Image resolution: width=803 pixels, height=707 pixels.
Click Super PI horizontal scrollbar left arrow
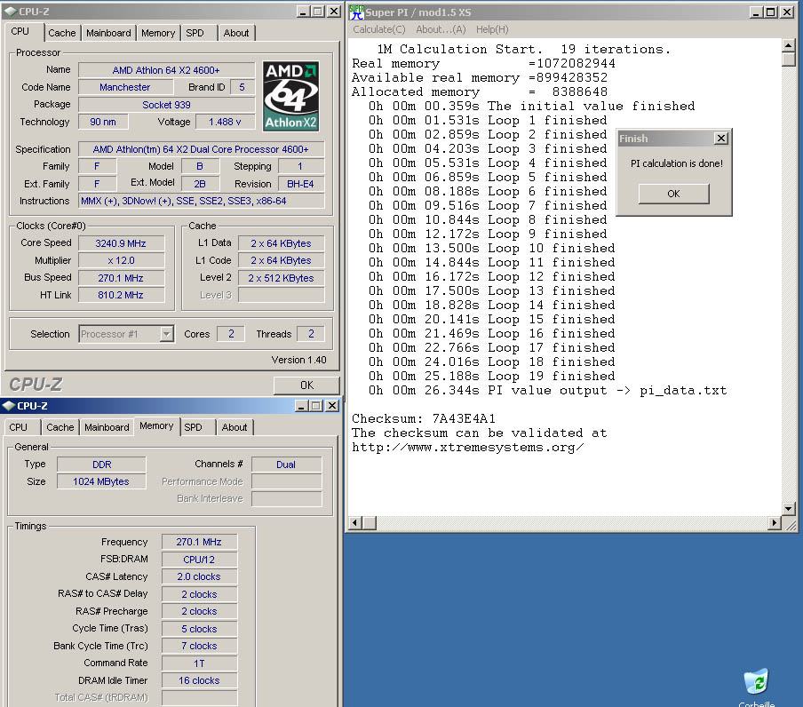pyautogui.click(x=355, y=522)
